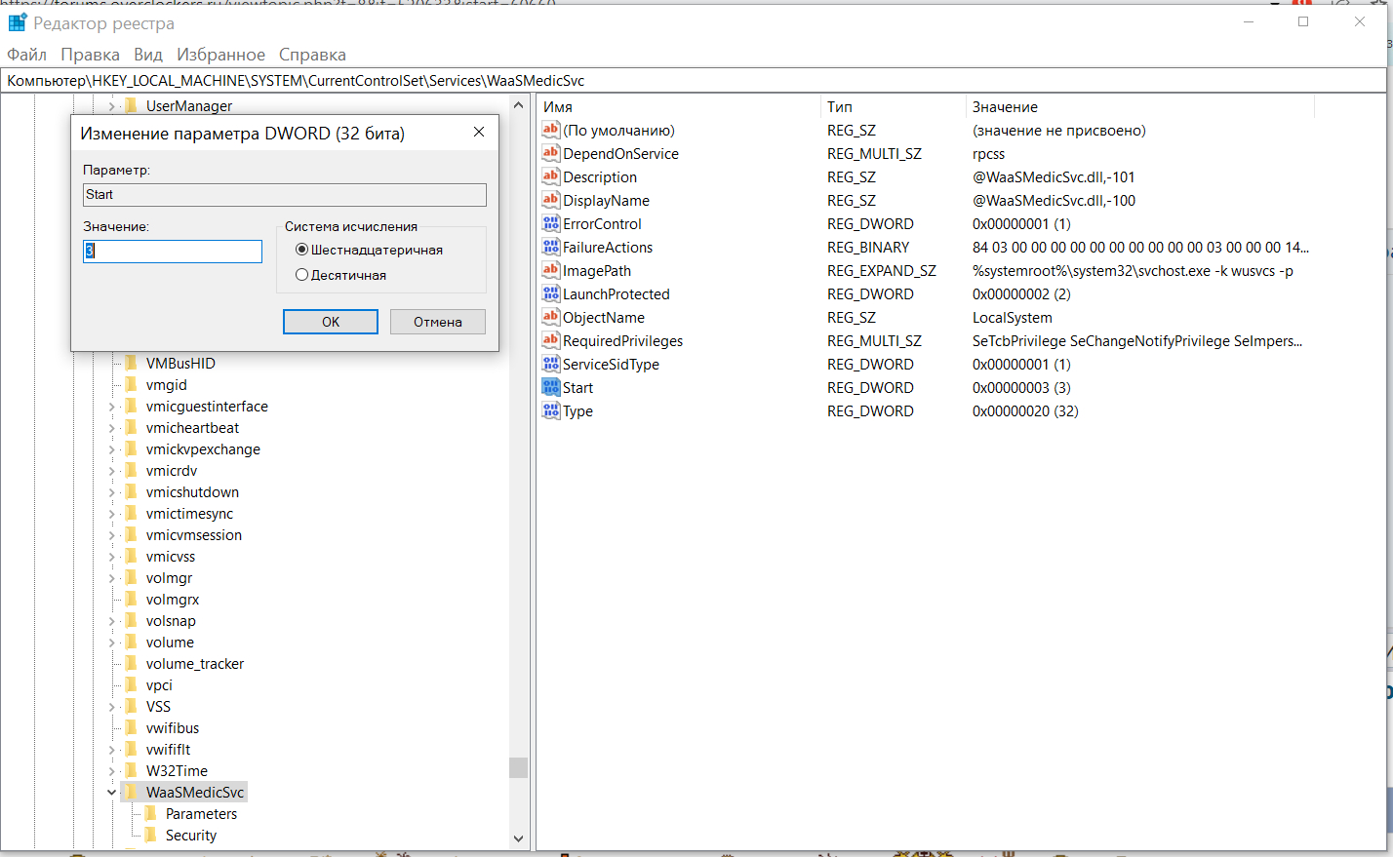Click the vpci folder icon
Viewport: 1393px width, 857px height.
[x=131, y=684]
